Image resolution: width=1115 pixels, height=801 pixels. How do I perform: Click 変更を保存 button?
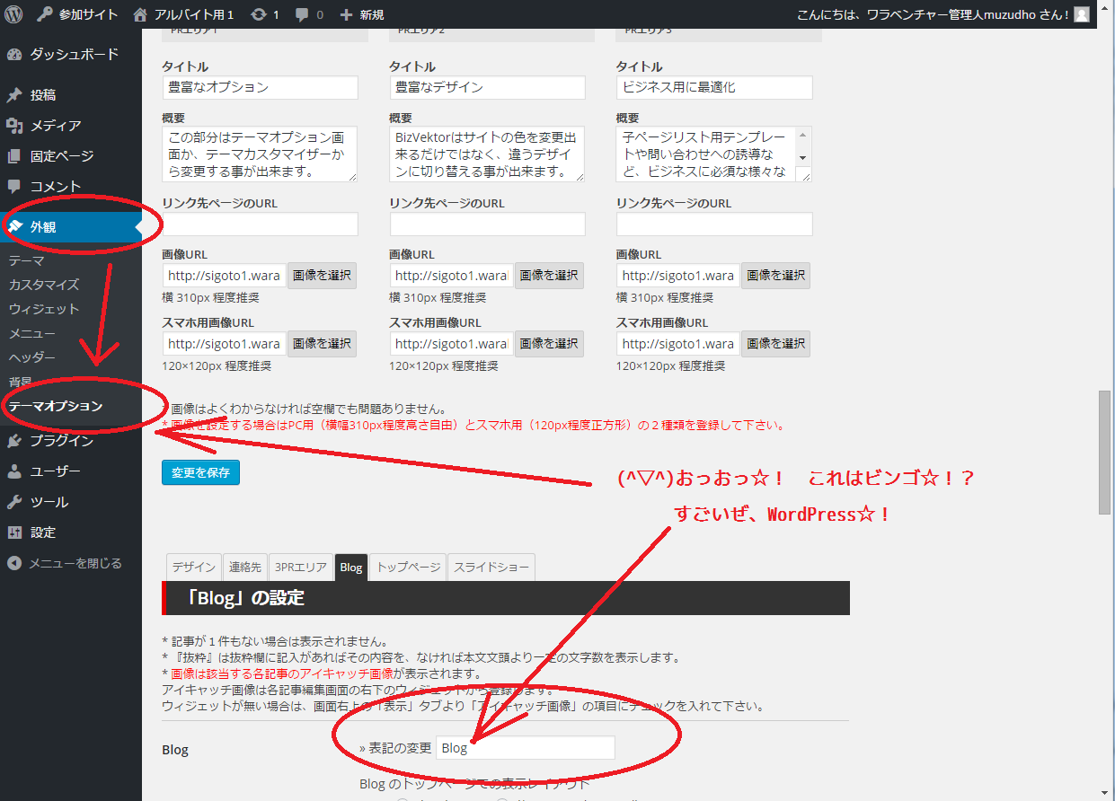pyautogui.click(x=200, y=471)
